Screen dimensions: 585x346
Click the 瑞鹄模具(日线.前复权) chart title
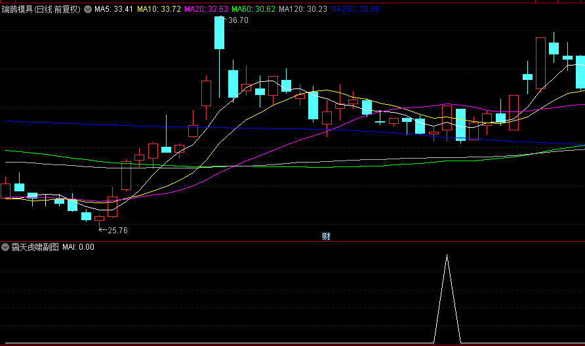pyautogui.click(x=41, y=9)
